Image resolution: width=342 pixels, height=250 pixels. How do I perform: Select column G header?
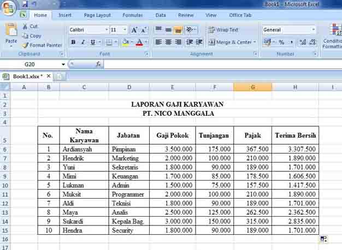(x=252, y=87)
